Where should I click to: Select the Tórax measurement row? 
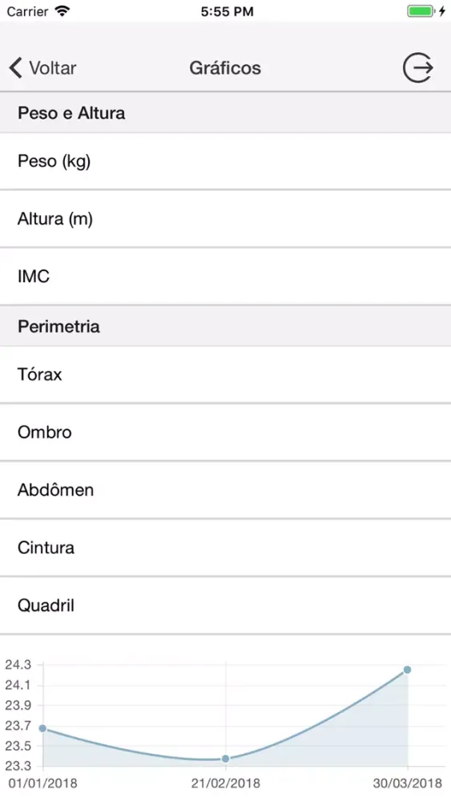225,375
